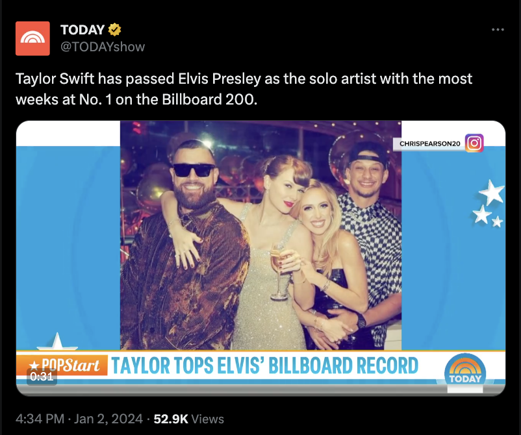Click the 0:31 video duration badge
The image size is (521, 435).
click(42, 377)
